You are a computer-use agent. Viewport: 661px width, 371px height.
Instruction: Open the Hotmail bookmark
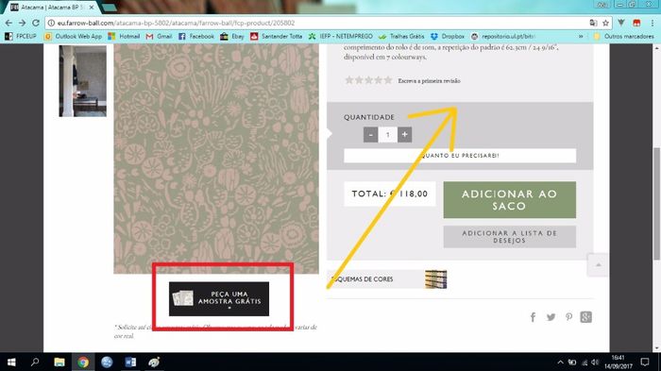click(x=124, y=36)
